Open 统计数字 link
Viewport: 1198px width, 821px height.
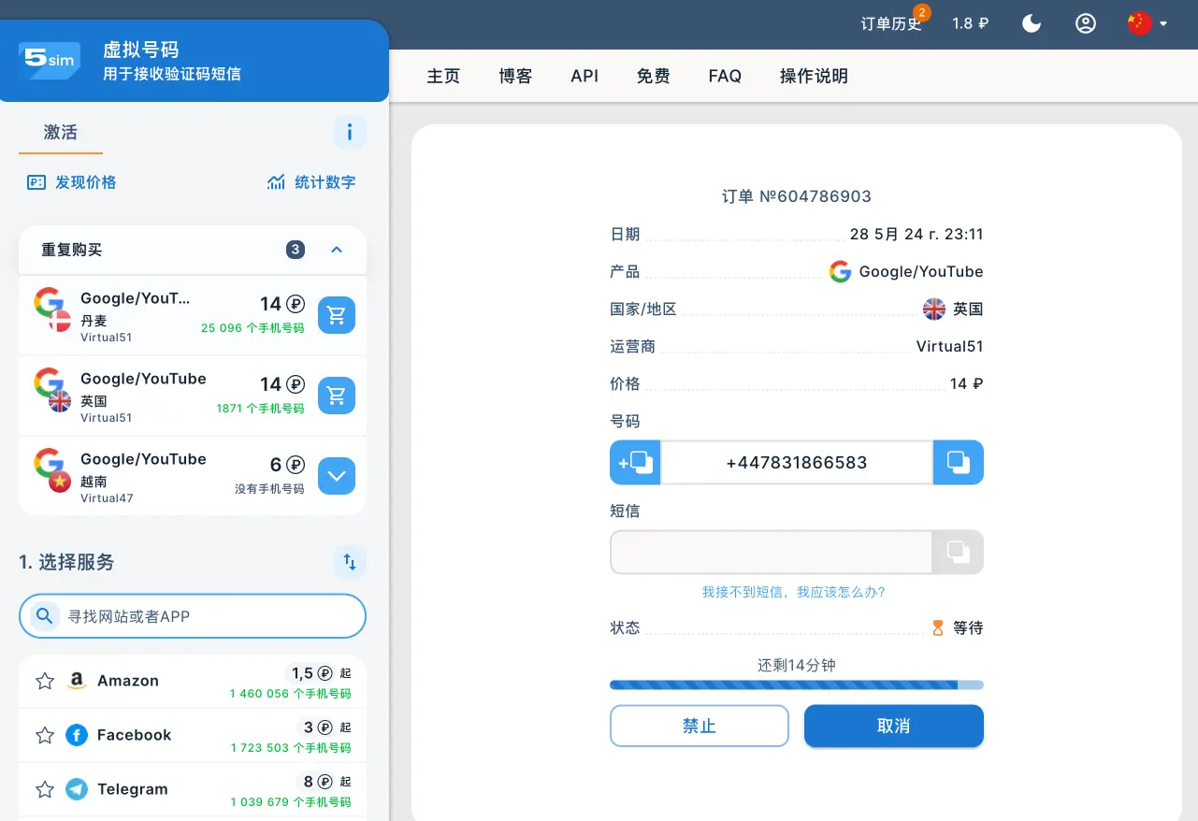coord(311,182)
